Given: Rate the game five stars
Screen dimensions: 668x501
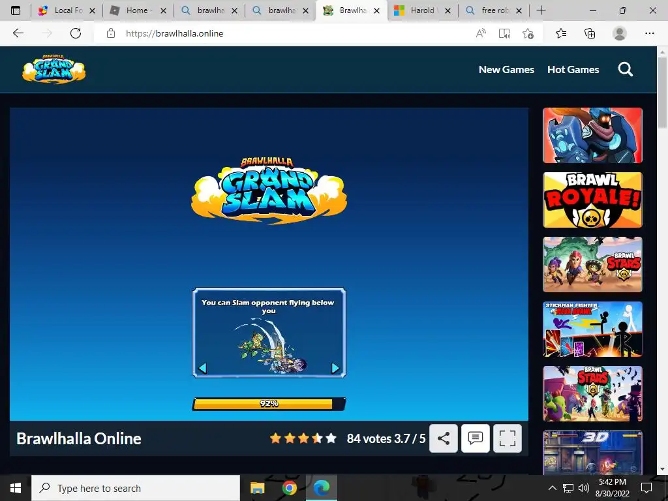Looking at the screenshot, I should 331,438.
